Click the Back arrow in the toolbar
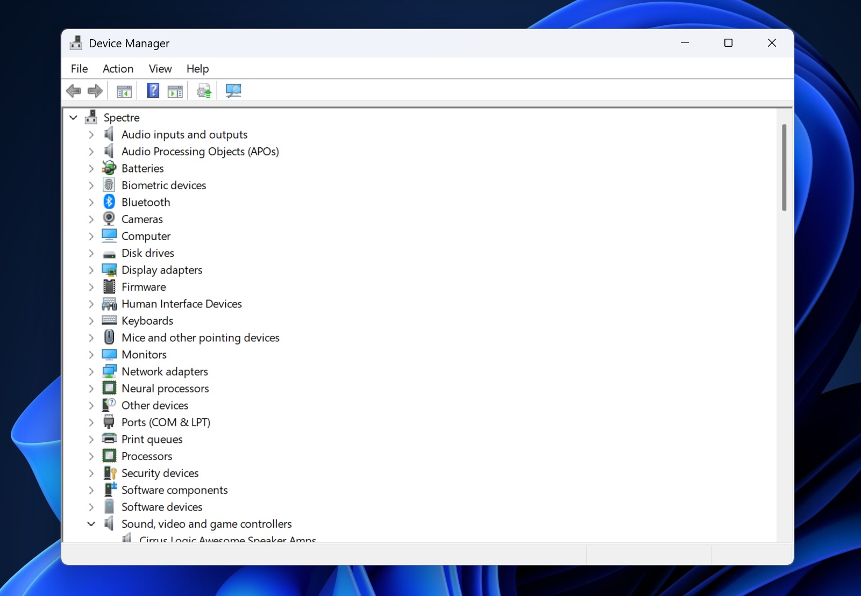Image resolution: width=861 pixels, height=596 pixels. pyautogui.click(x=74, y=91)
